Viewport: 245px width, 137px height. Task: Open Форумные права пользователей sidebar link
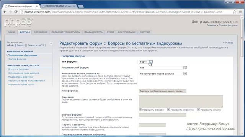pos(26,81)
